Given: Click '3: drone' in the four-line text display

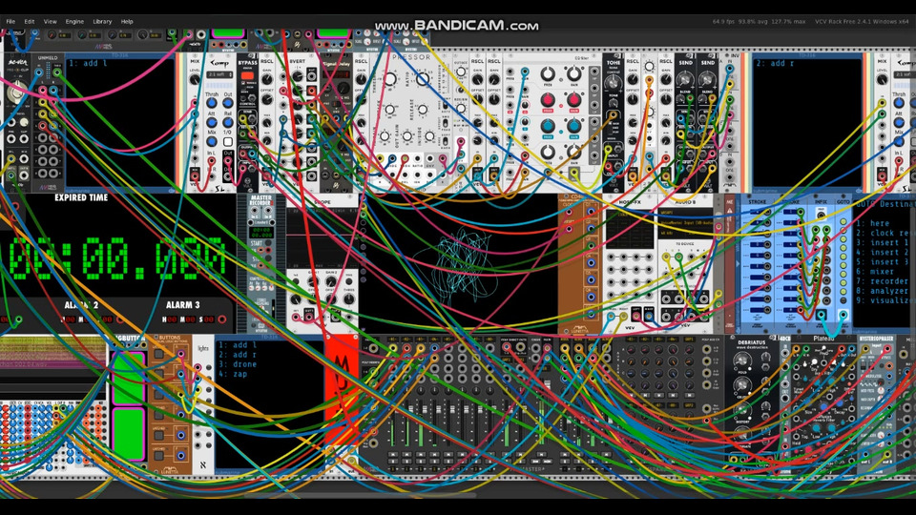Looking at the screenshot, I should point(238,363).
